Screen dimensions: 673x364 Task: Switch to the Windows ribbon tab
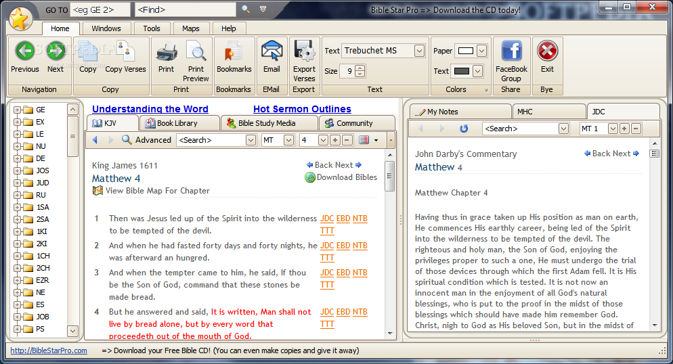click(106, 28)
